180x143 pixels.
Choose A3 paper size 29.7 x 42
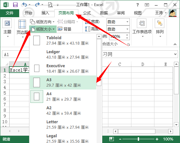point(63,82)
